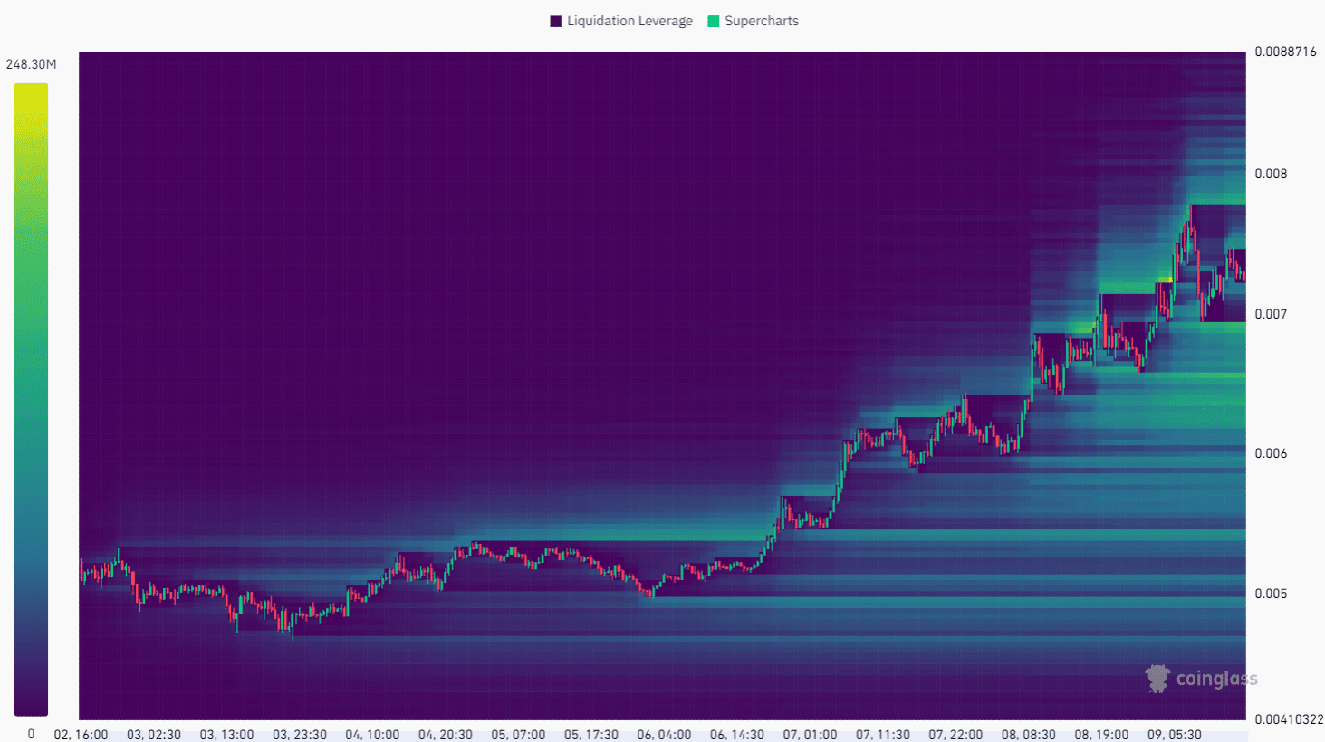Click the 04, 20:30 time axis label
Screen dimensions: 1325x742
tap(446, 735)
